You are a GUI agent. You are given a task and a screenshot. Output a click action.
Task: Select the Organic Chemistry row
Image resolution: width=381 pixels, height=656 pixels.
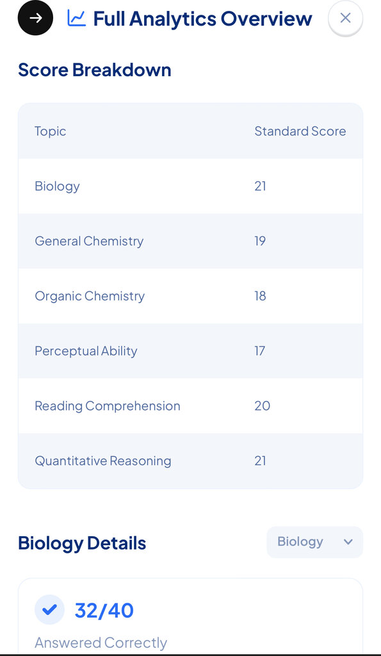(190, 296)
